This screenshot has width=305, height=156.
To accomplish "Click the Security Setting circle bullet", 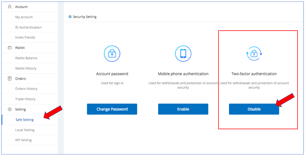I will point(70,17).
